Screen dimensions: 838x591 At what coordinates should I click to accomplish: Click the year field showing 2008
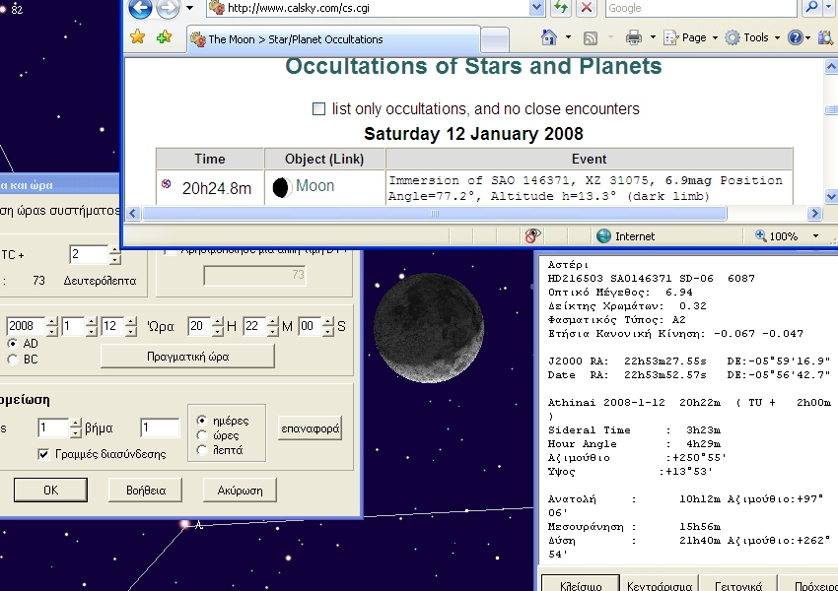coord(26,326)
